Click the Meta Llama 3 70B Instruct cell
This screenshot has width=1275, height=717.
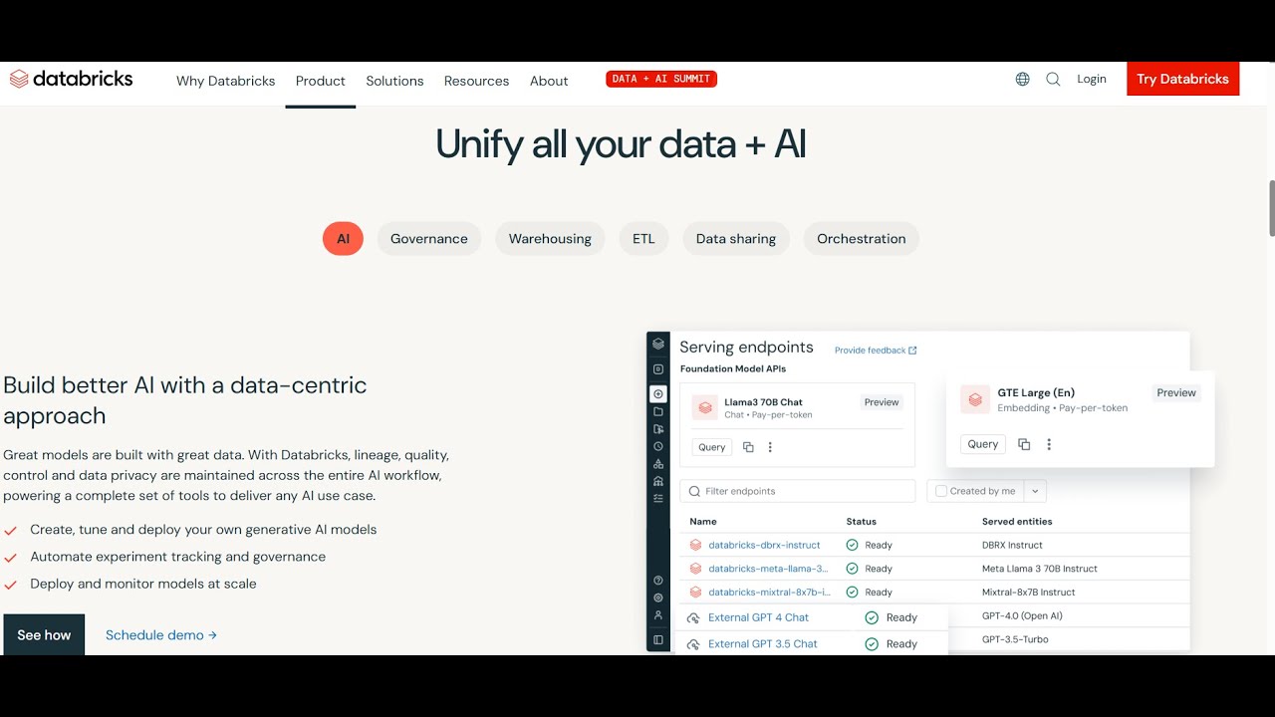click(x=1040, y=569)
